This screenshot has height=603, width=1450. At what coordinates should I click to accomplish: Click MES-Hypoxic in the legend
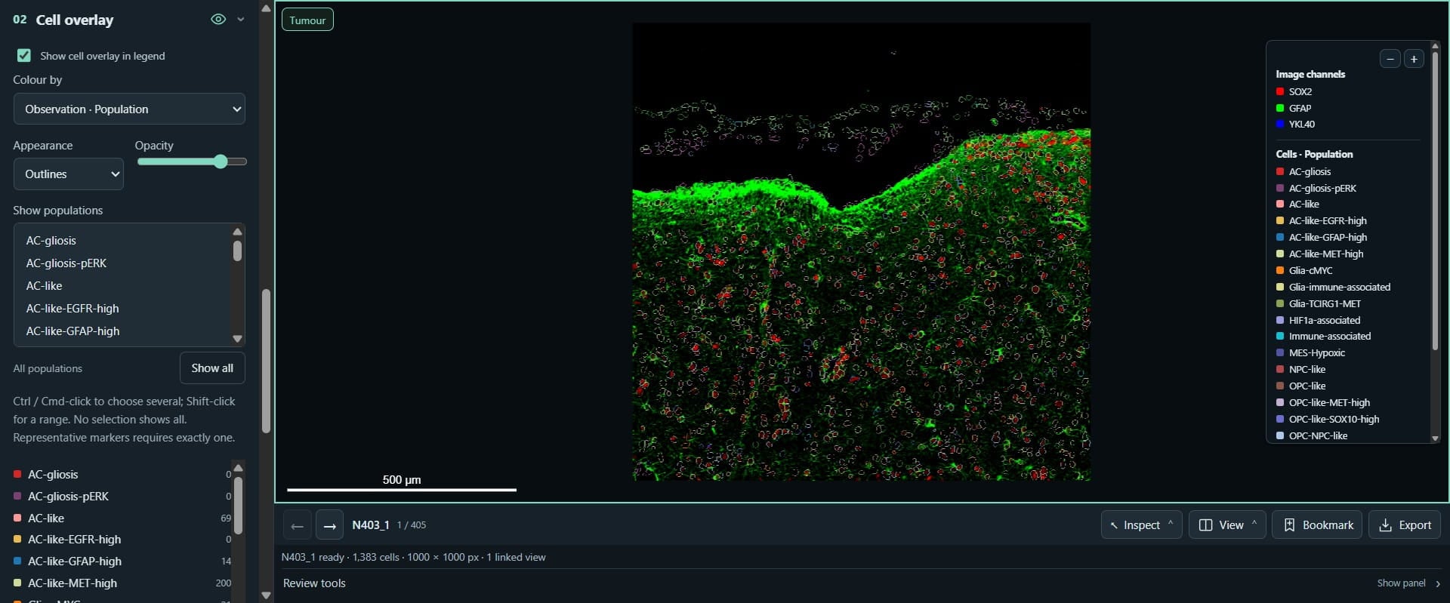1316,353
